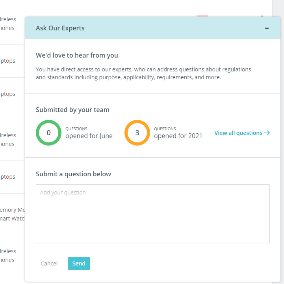This screenshot has height=284, width=284.
Task: Focus the Add your question text box
Action: (152, 213)
